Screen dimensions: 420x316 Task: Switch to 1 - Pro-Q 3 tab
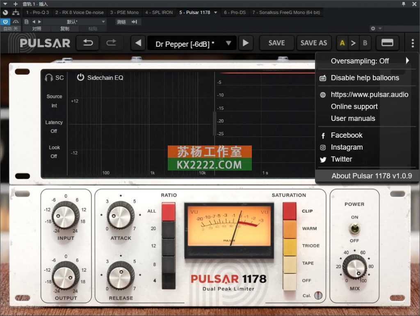click(x=37, y=12)
